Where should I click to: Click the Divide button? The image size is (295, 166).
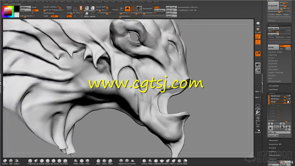(x=273, y=47)
